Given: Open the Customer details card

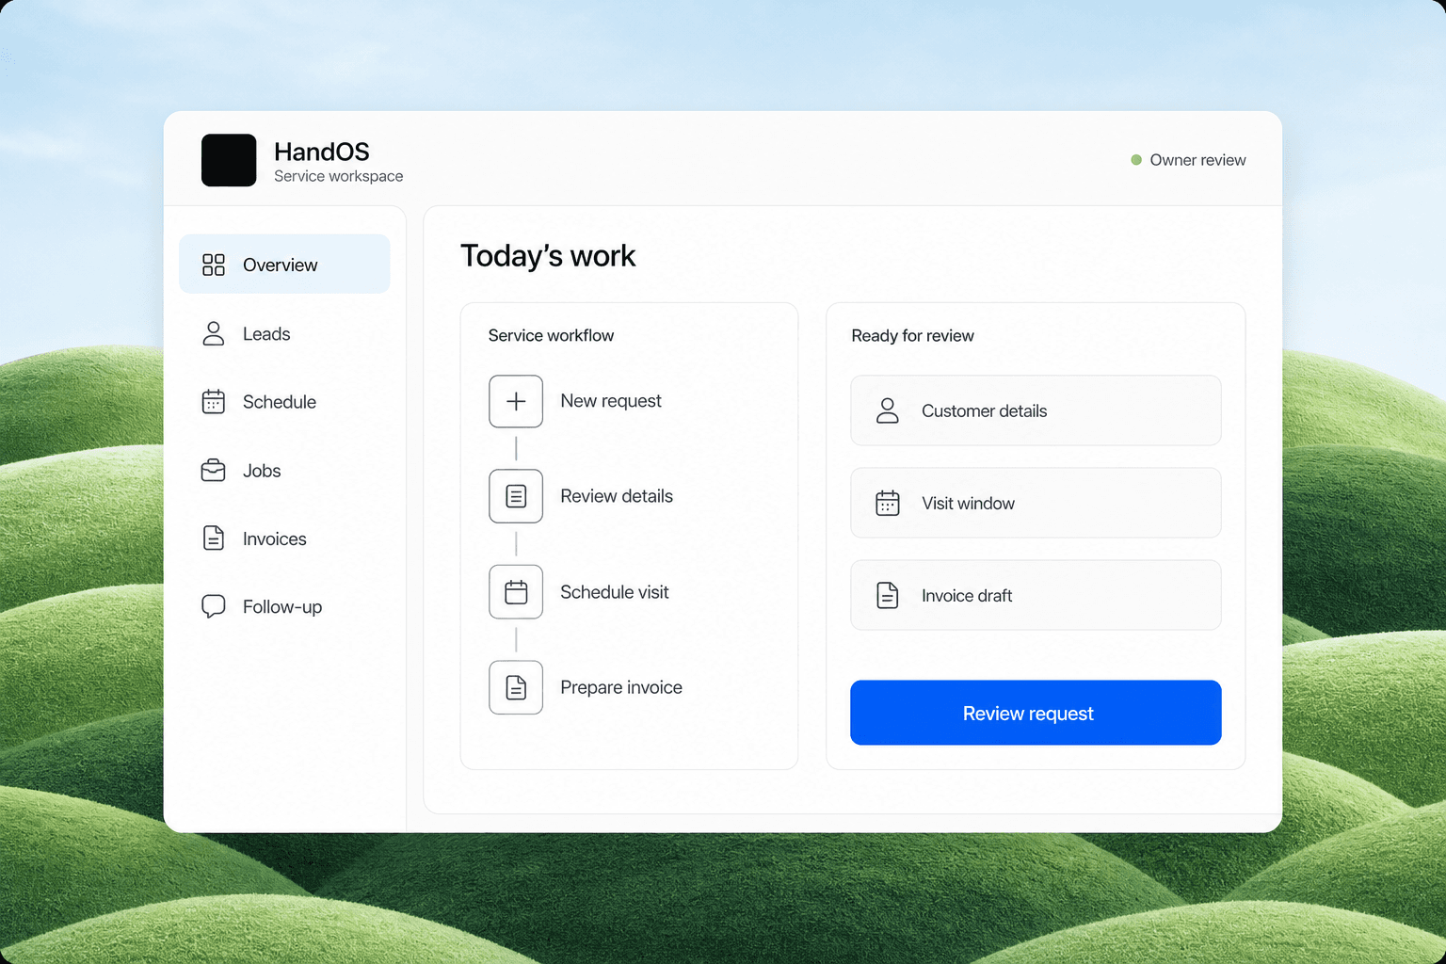Looking at the screenshot, I should [x=1036, y=410].
